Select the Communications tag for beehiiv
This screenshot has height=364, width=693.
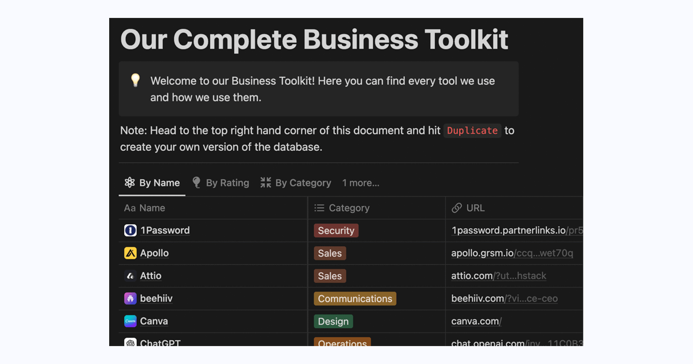(355, 298)
